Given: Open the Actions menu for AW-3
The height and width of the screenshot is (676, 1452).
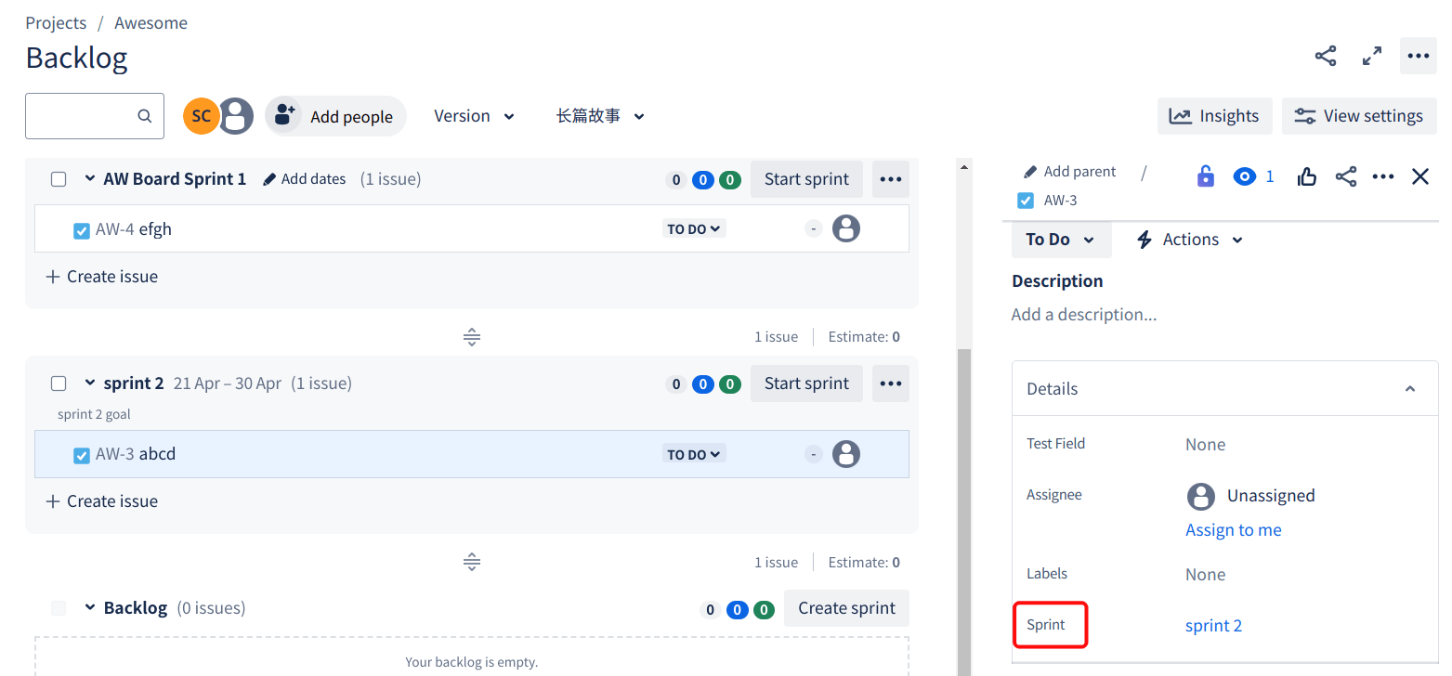Looking at the screenshot, I should pyautogui.click(x=1189, y=239).
